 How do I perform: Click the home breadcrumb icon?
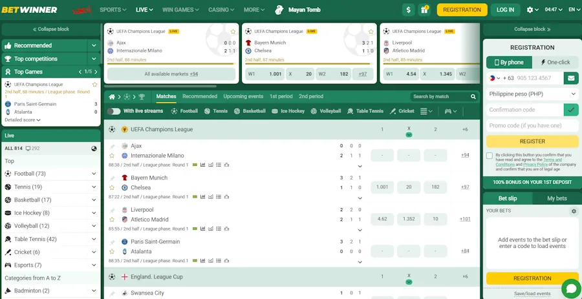tap(112, 97)
